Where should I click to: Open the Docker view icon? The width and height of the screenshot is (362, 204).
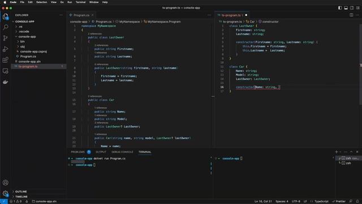(5, 82)
